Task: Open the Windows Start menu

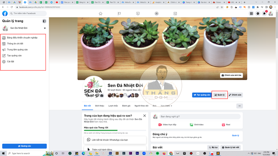Action: pyautogui.click(x=3, y=153)
